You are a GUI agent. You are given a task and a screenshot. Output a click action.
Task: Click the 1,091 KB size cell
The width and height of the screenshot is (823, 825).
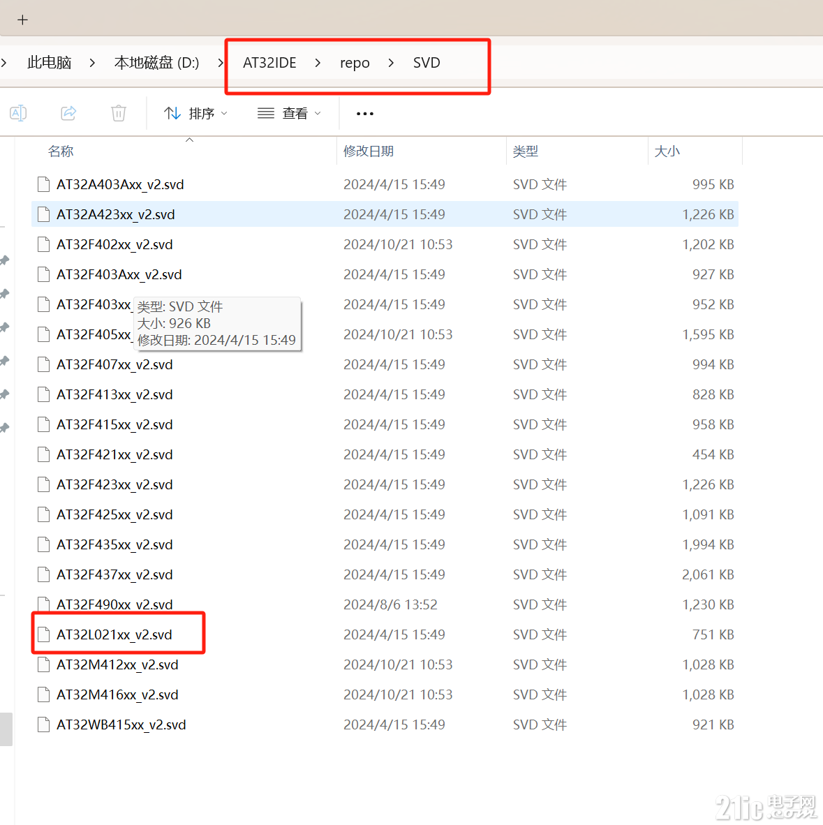tap(709, 514)
